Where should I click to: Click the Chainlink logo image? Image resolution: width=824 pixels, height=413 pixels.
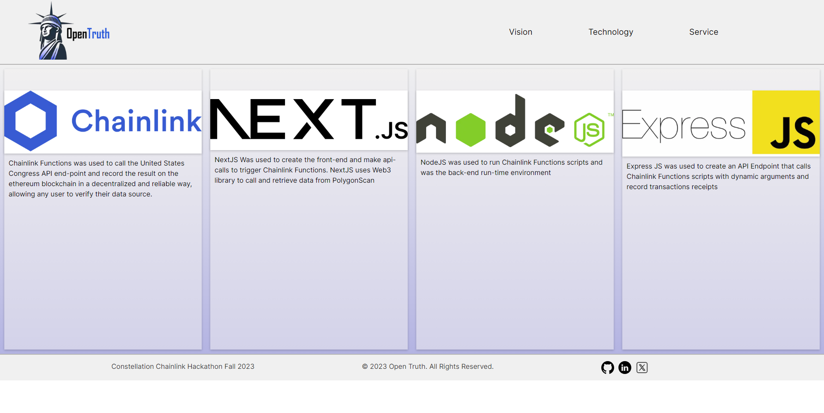pyautogui.click(x=103, y=122)
